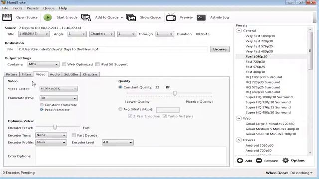This screenshot has width=319, height=179.
Task: Open the Help menu
Action: [63, 8]
